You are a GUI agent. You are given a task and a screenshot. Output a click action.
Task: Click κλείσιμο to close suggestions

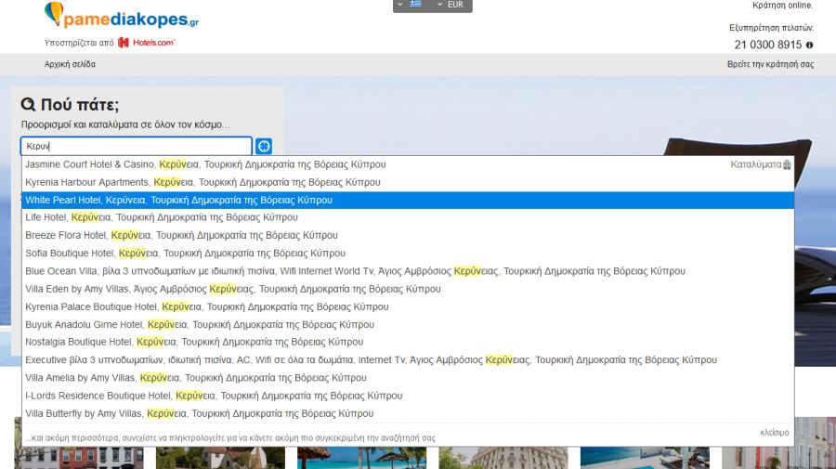point(774,433)
